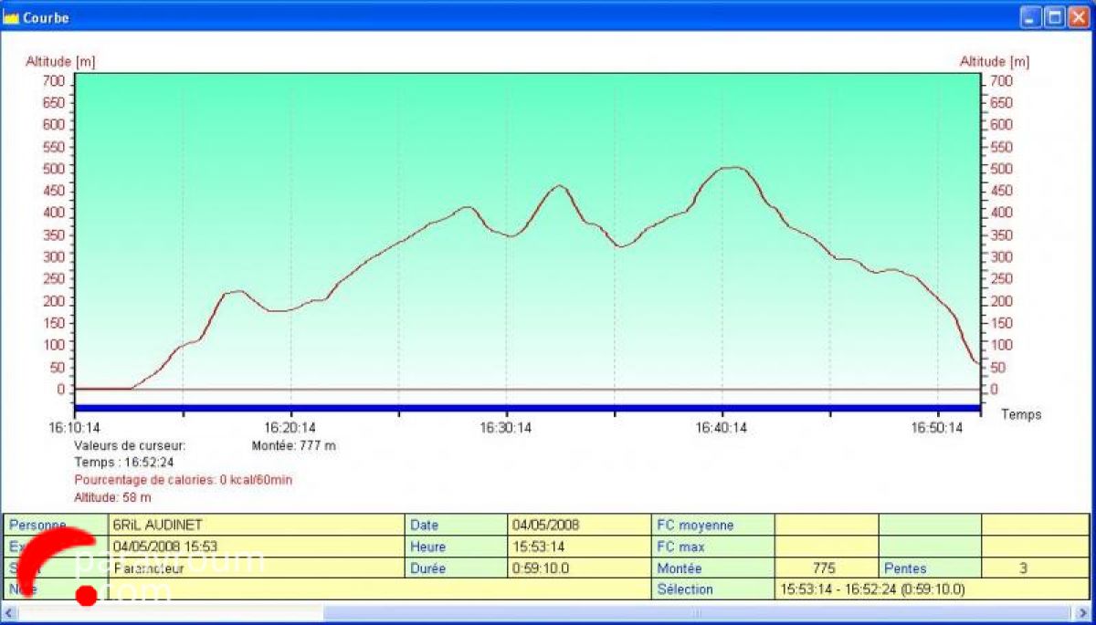Minimize the Courbe window
The height and width of the screenshot is (625, 1096).
point(1031,17)
